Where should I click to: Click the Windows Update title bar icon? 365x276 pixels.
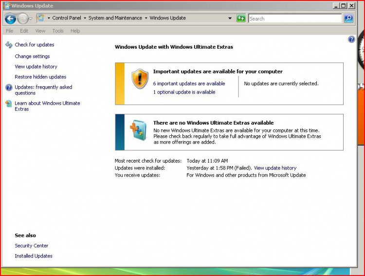coord(7,6)
